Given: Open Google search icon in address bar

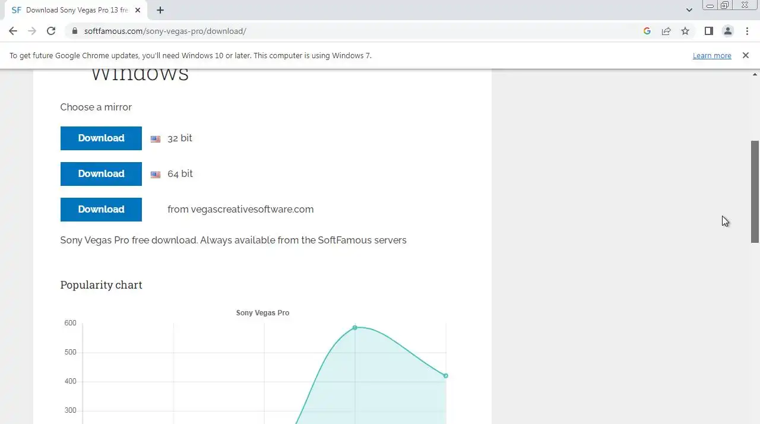Looking at the screenshot, I should click(x=647, y=31).
